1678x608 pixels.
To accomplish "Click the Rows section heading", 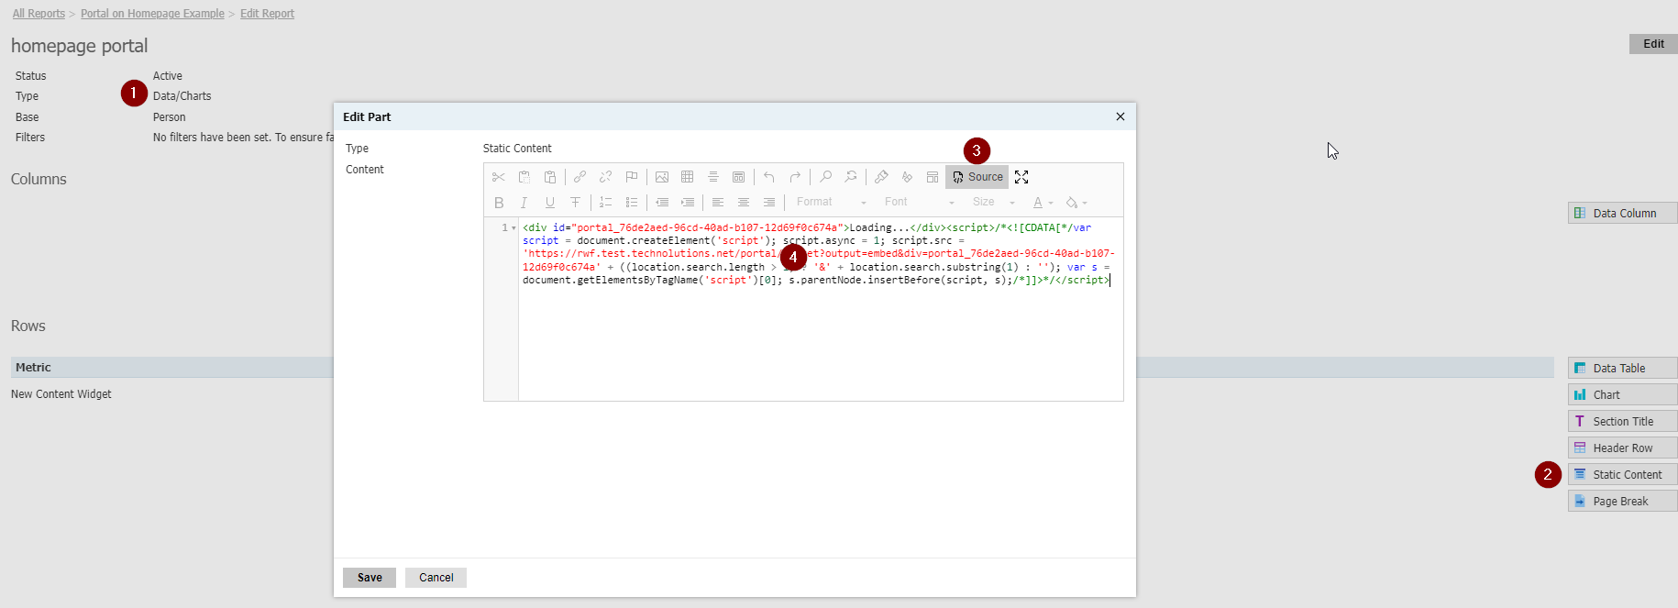I will [28, 326].
